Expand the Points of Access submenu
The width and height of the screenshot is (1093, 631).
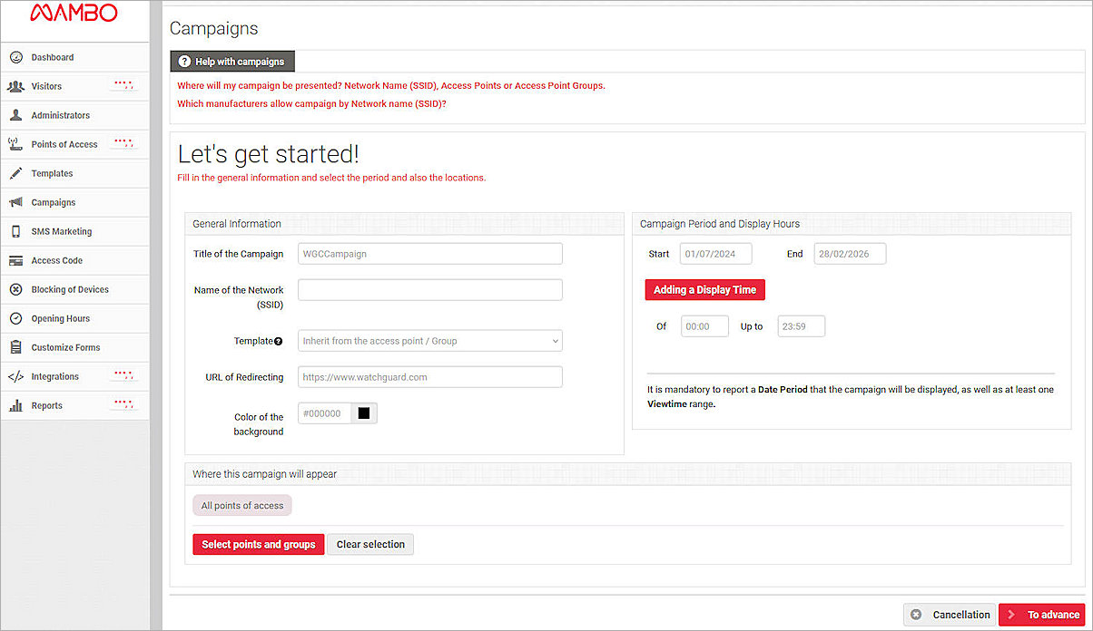pos(123,143)
